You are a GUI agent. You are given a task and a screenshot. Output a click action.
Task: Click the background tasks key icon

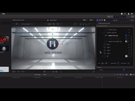pyautogui.click(x=109, y=17)
